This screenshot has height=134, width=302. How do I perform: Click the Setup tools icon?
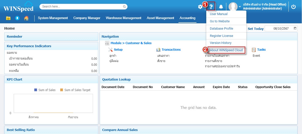[x=111, y=50]
